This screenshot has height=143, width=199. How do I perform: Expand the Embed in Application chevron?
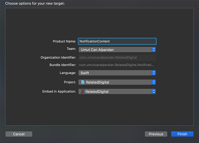click(153, 92)
